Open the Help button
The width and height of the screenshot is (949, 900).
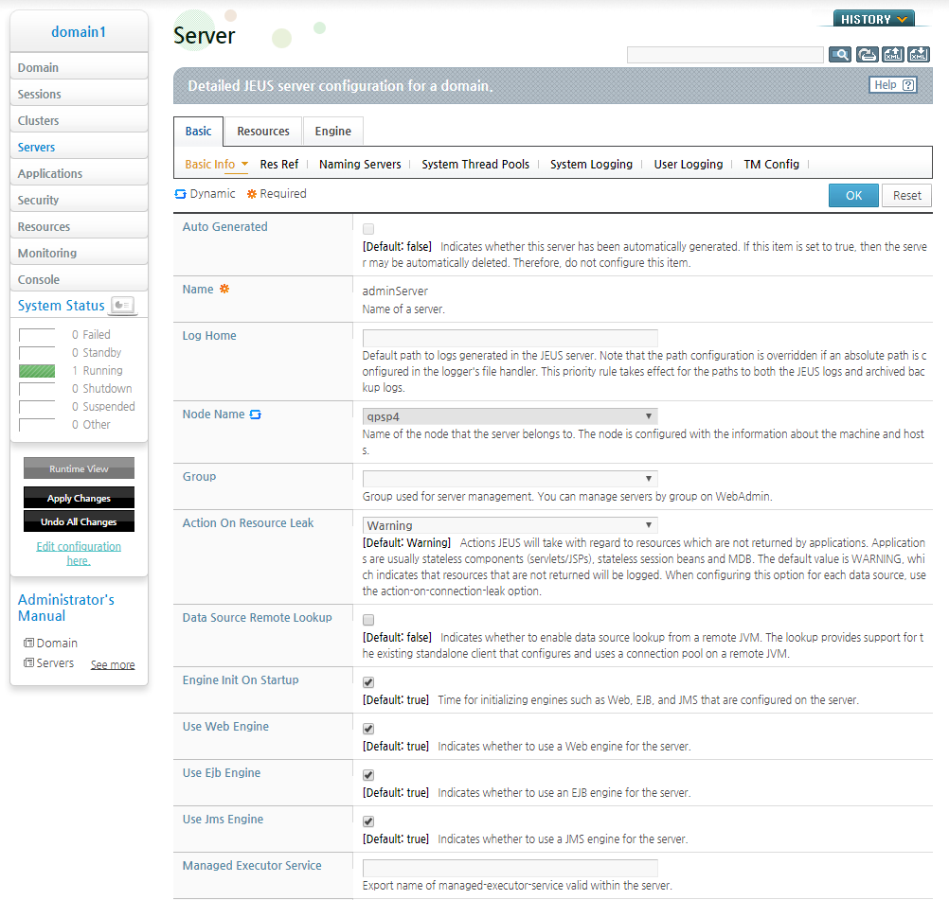(x=893, y=84)
